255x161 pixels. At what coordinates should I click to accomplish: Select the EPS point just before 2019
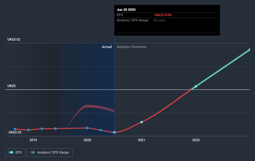tap(29, 130)
